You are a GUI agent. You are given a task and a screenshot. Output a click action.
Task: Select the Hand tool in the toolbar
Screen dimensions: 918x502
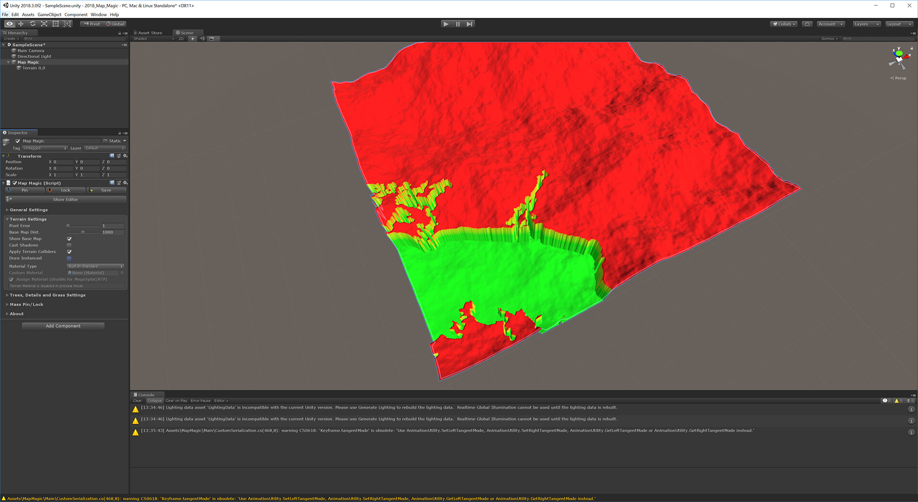click(x=9, y=24)
